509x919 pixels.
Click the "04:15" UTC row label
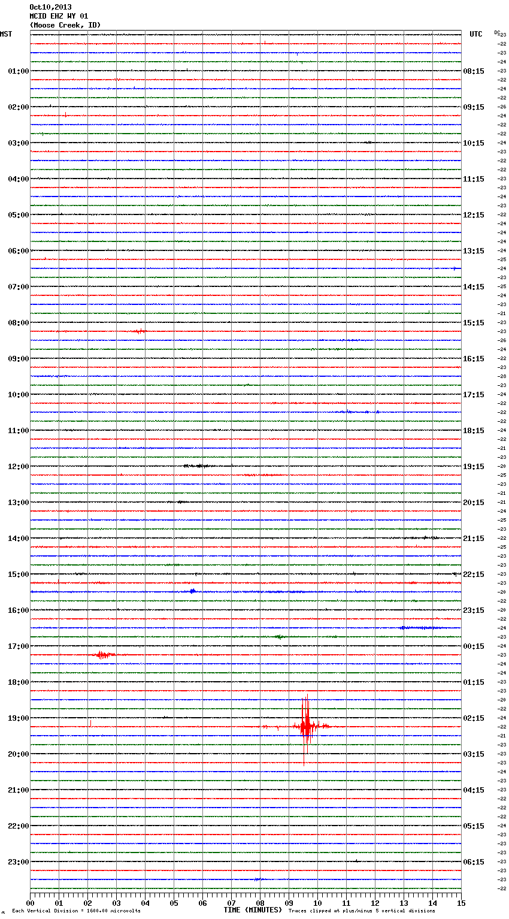click(474, 790)
